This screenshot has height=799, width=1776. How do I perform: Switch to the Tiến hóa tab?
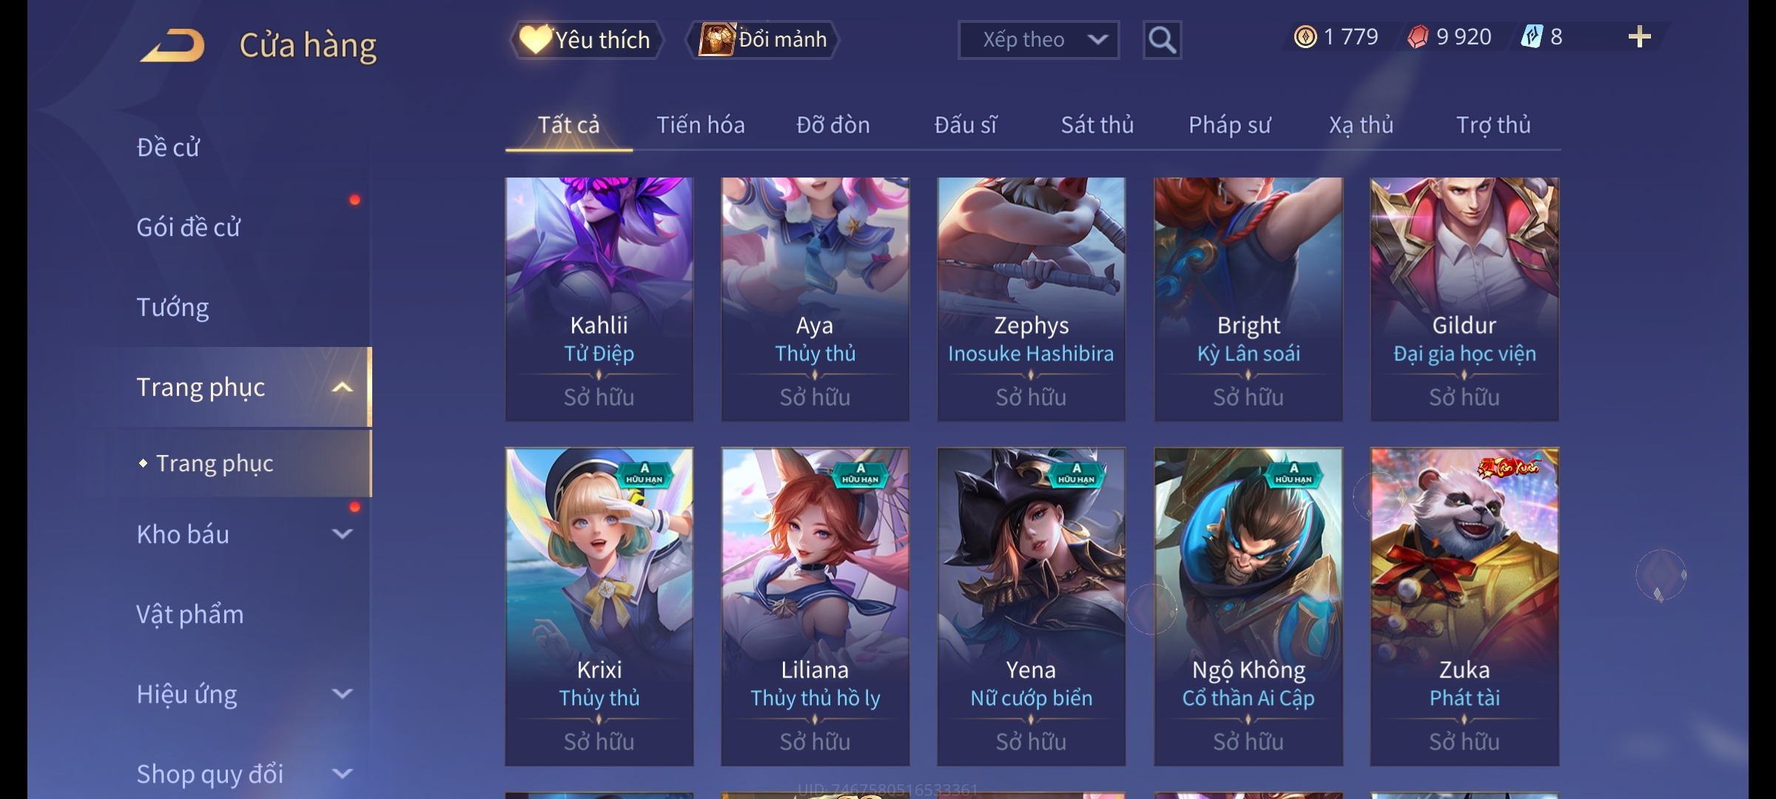click(x=700, y=125)
